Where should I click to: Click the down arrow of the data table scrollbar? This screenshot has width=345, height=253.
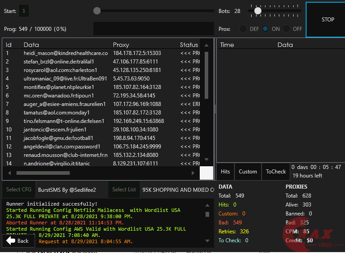[206, 160]
